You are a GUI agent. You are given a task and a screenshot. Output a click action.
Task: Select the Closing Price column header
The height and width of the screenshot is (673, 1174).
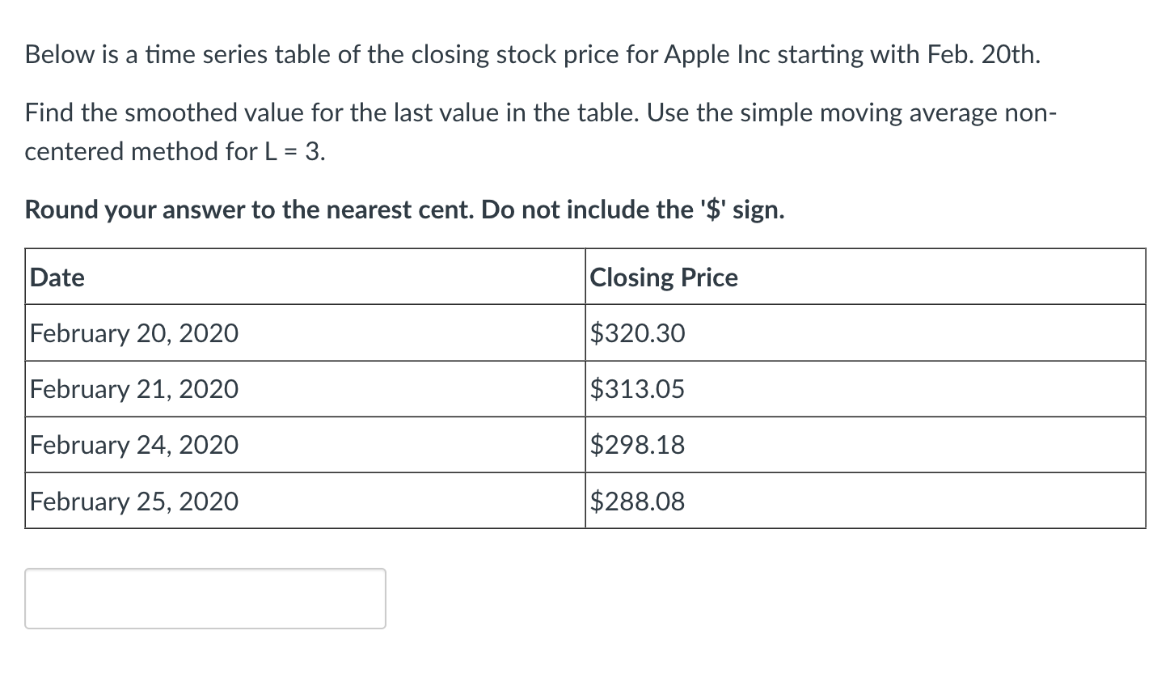tap(663, 277)
